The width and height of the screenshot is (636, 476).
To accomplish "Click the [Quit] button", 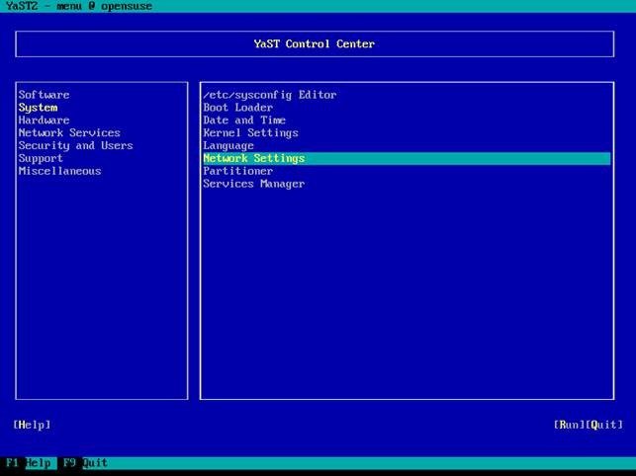I will (604, 425).
